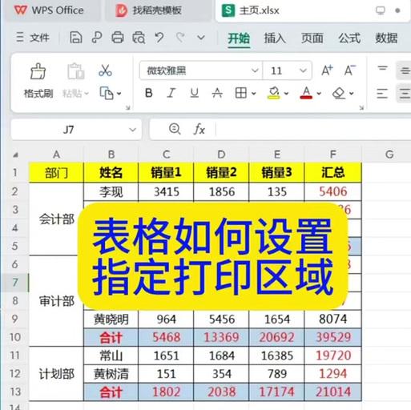The height and width of the screenshot is (410, 411).
Task: Open the font size 11 dropdown
Action: click(303, 70)
